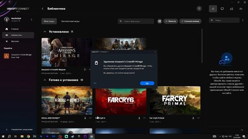This screenshot has height=139, width=248.
Task: Open the chat messages icon
Action: [x=222, y=8]
